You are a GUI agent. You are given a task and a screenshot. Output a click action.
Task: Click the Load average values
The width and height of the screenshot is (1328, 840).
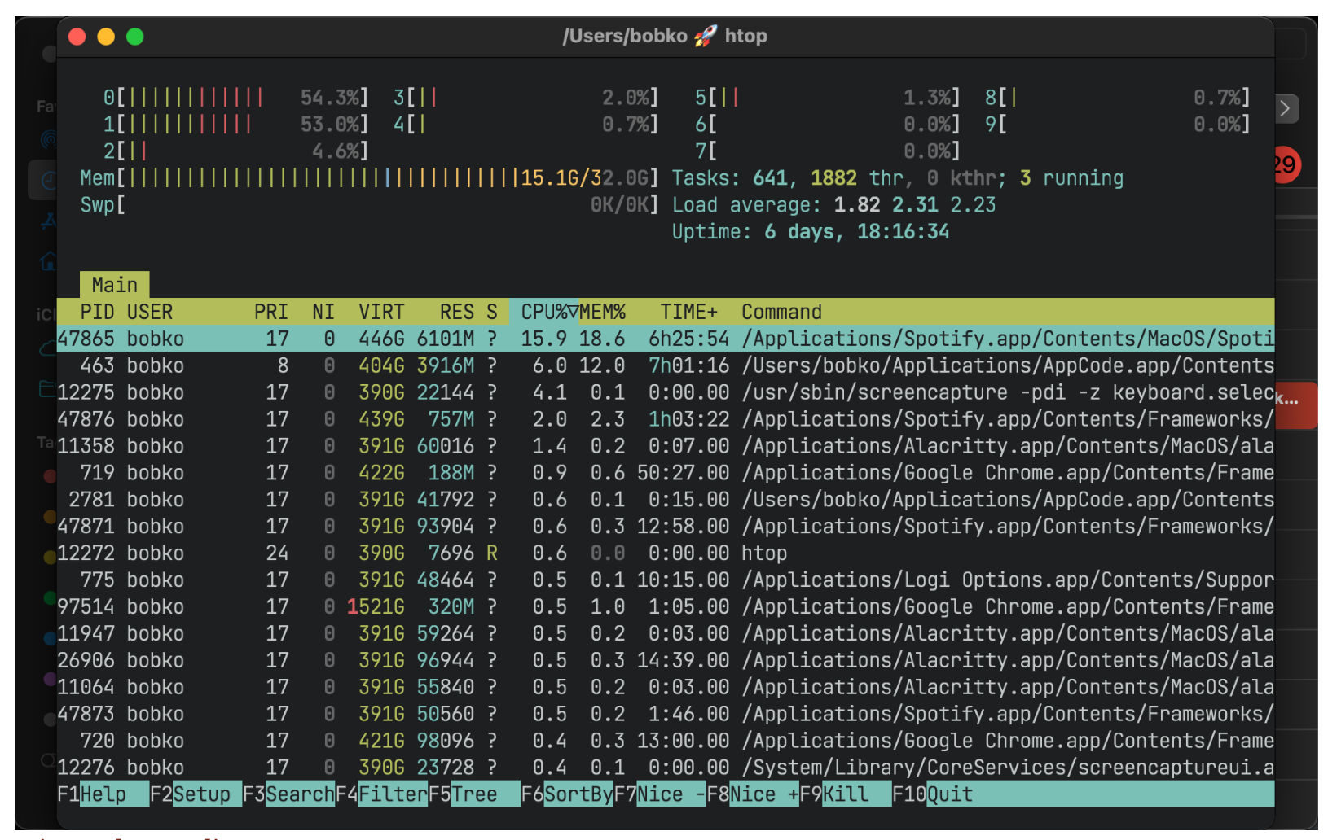coord(915,205)
